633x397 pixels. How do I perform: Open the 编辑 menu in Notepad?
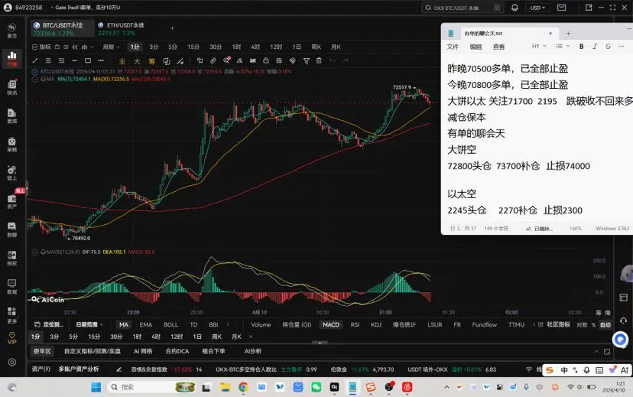(476, 47)
